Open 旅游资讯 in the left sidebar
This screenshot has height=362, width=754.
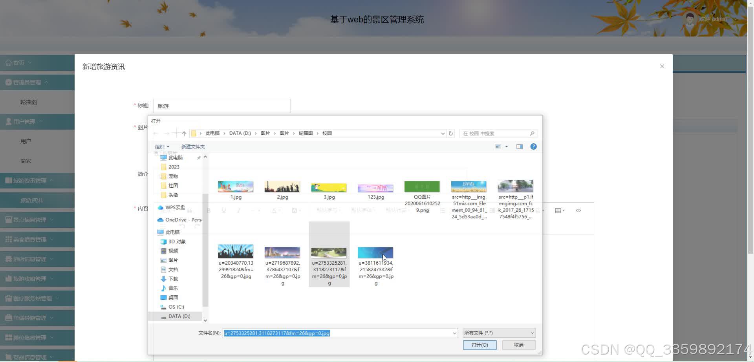coord(37,200)
